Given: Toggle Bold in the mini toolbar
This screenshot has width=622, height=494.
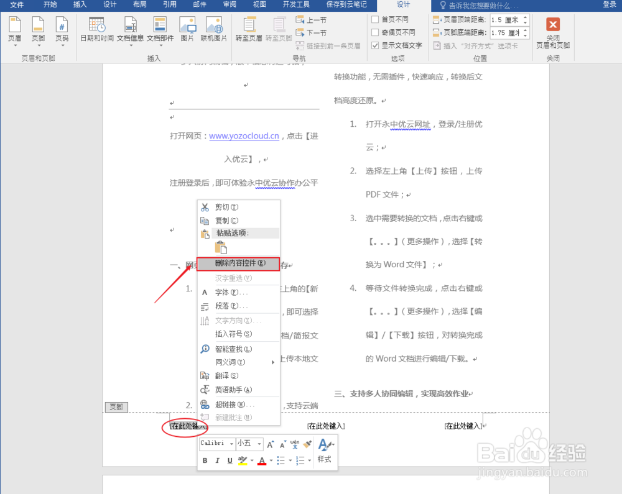Looking at the screenshot, I should click(205, 460).
